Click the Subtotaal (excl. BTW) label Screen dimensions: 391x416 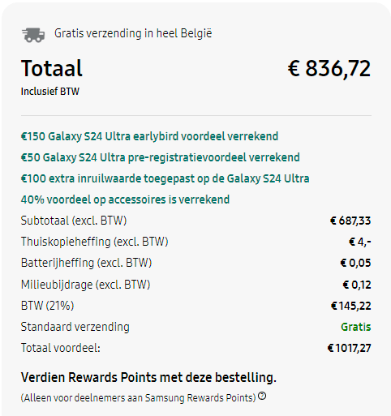pyautogui.click(x=74, y=221)
